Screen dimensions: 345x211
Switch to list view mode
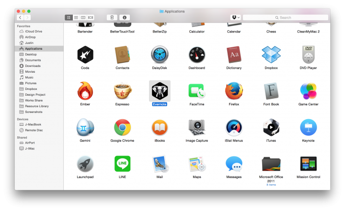pyautogui.click(x=76, y=17)
